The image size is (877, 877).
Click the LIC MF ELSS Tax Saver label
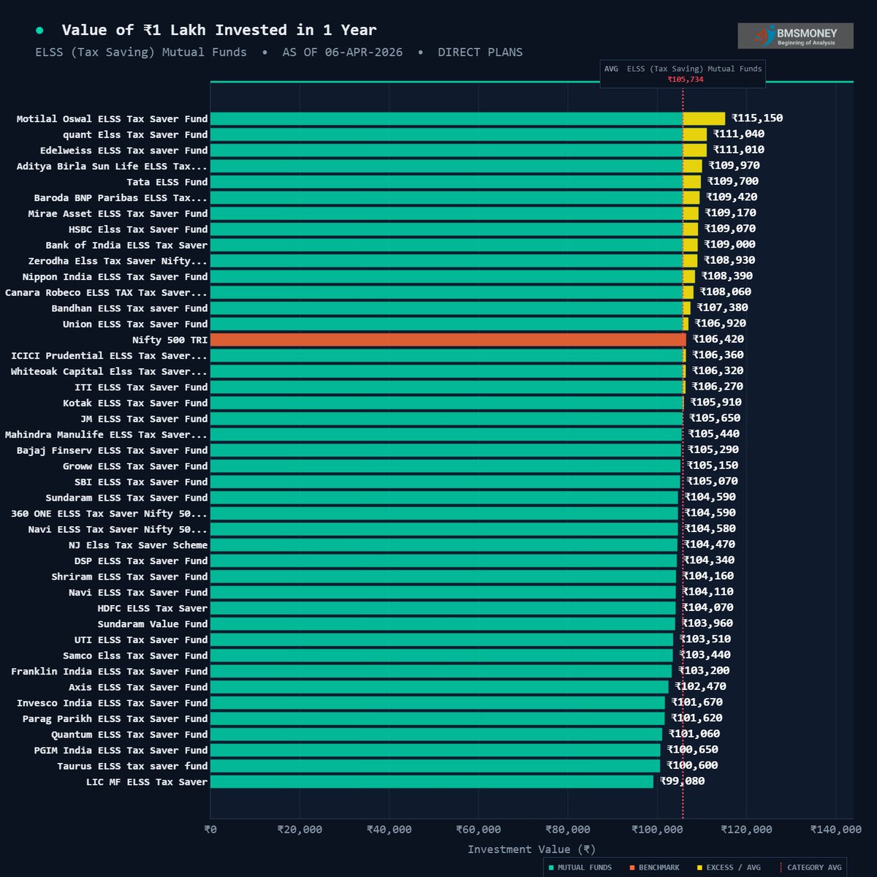pos(147,782)
